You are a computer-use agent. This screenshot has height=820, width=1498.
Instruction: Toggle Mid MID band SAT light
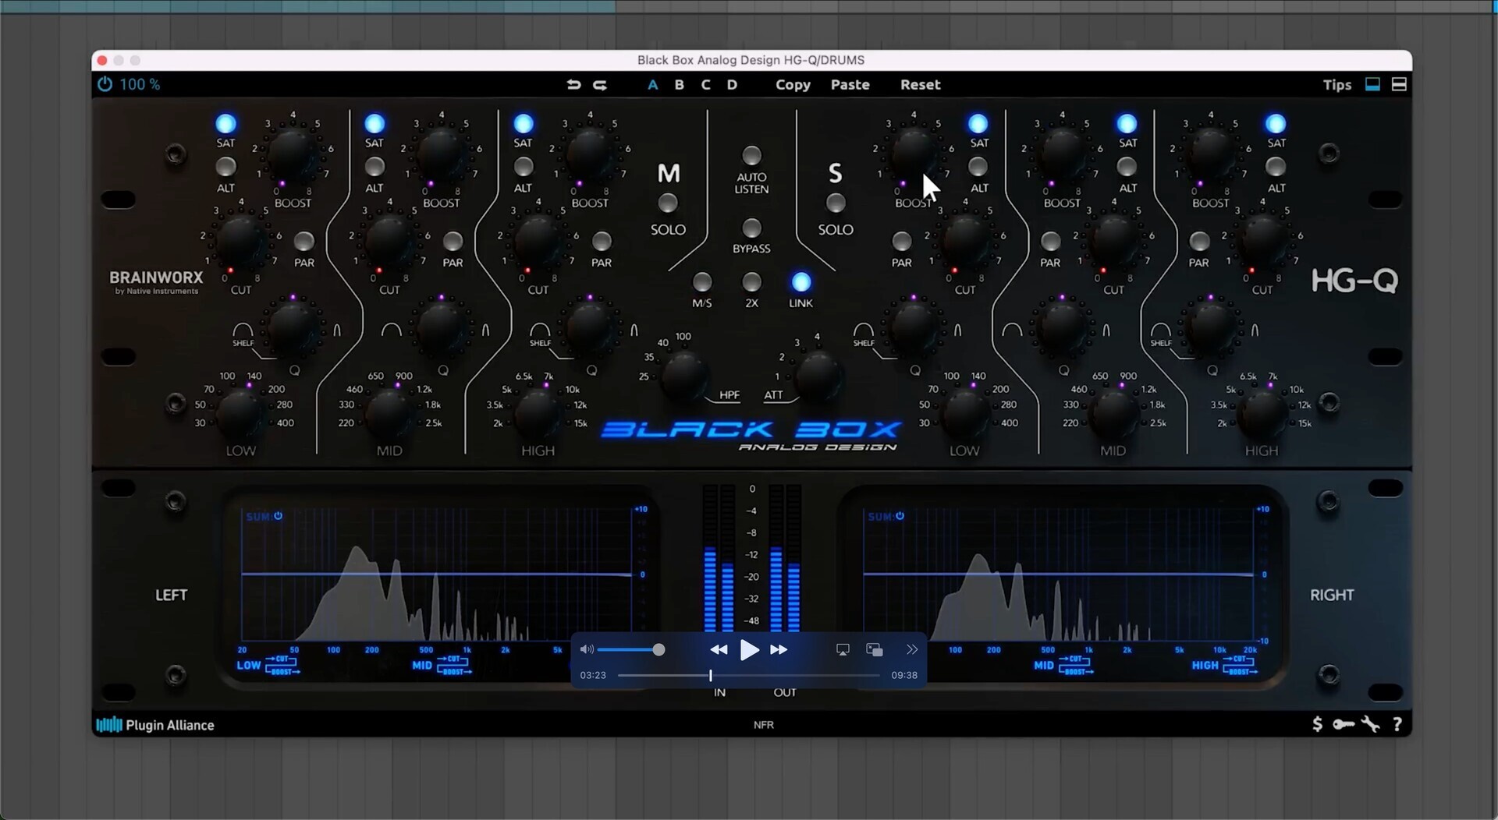(374, 124)
